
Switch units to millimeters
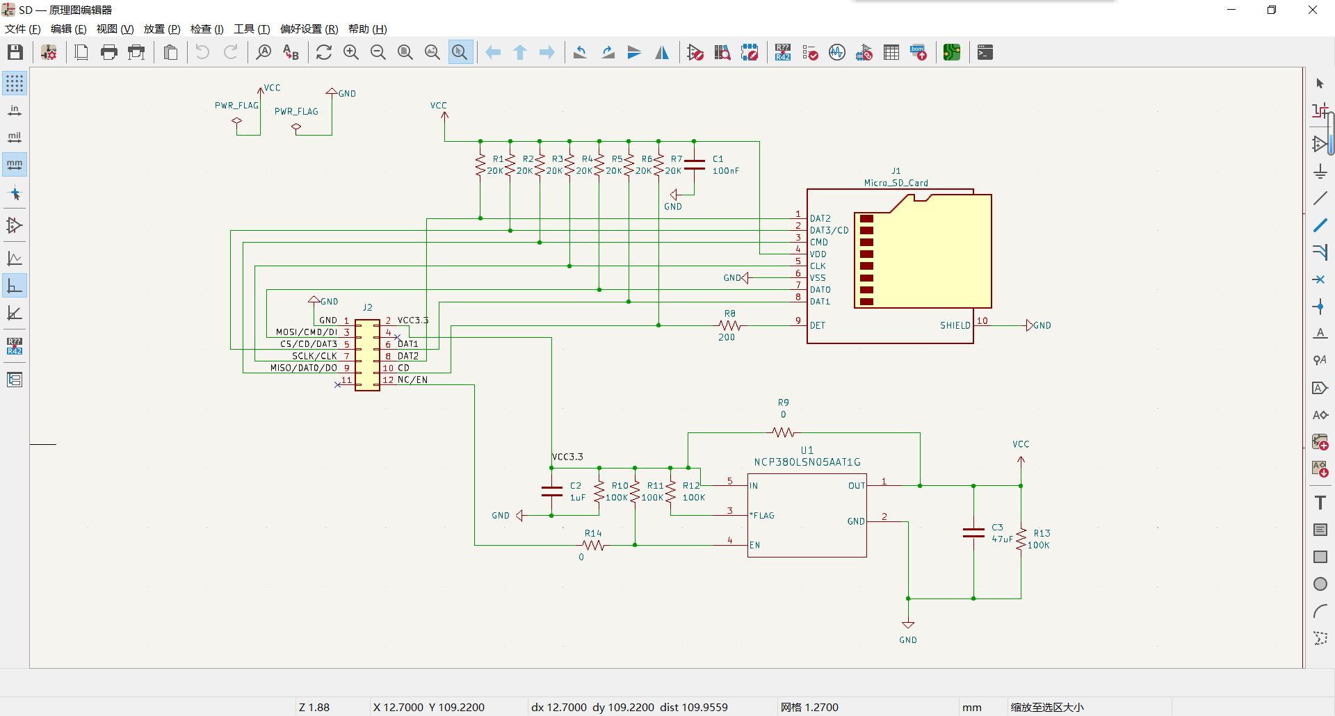click(x=15, y=165)
